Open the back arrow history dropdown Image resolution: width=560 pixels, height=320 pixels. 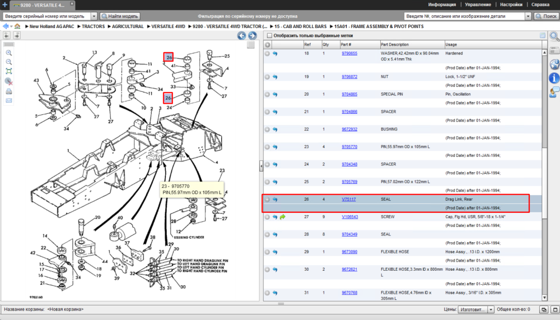11,26
